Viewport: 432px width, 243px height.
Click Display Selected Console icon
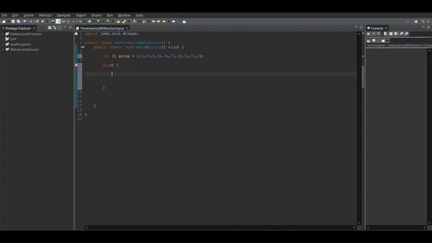374,40
